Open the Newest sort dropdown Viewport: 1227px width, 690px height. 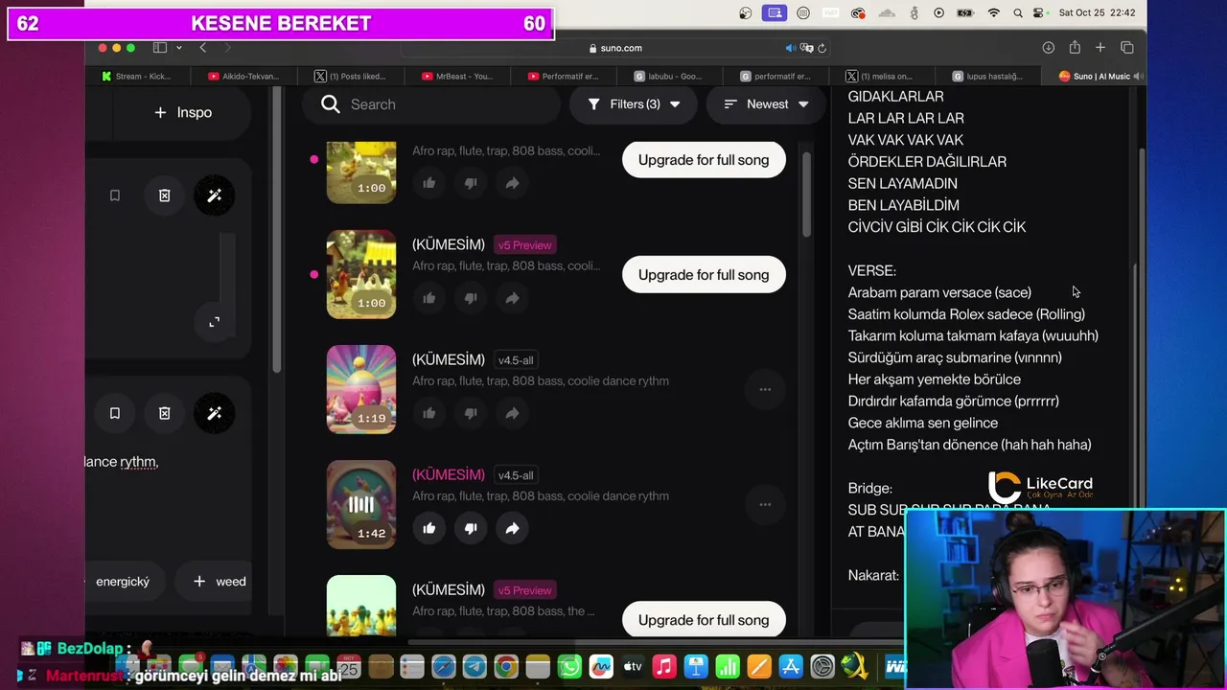[x=766, y=104]
